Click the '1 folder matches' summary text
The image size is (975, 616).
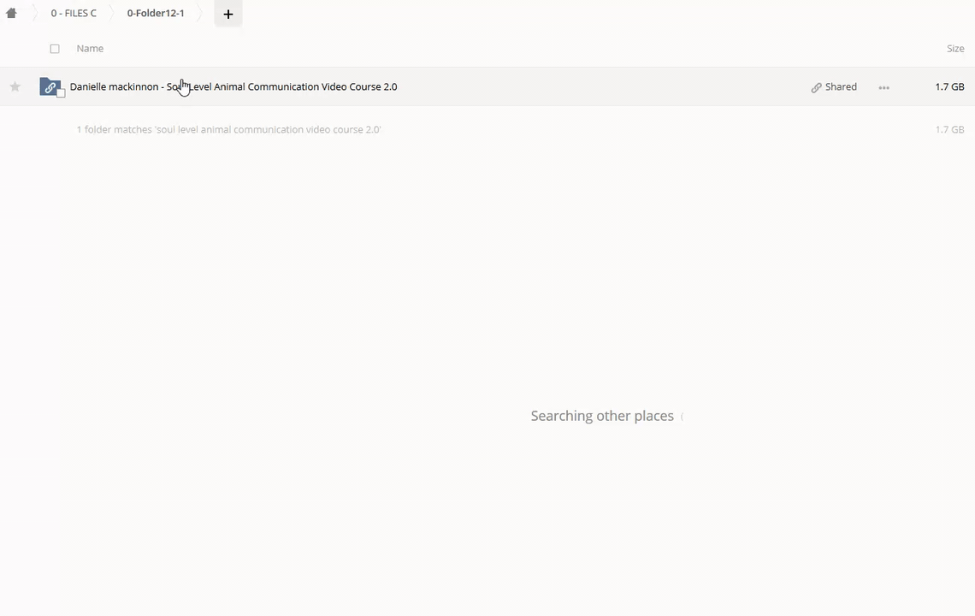tap(228, 129)
